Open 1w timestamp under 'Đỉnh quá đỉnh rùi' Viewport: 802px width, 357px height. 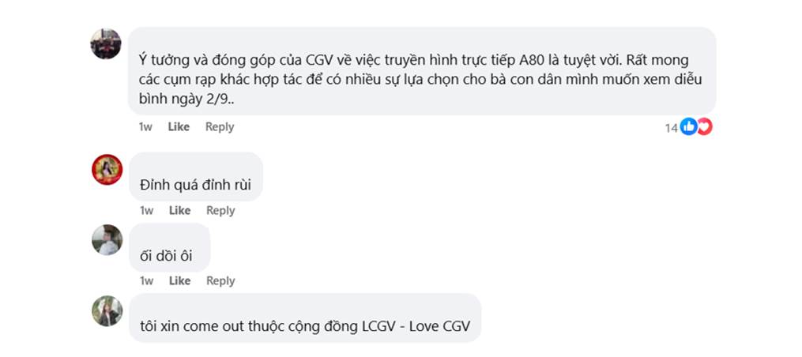(x=146, y=210)
